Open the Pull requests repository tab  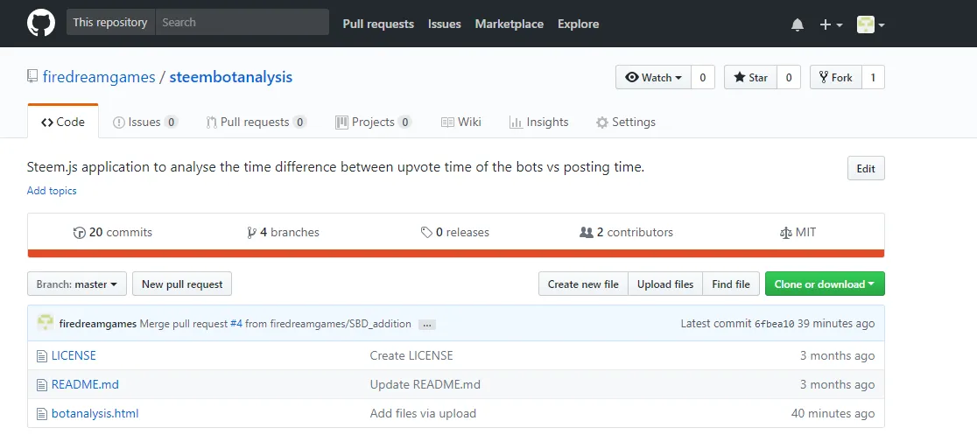(x=257, y=123)
